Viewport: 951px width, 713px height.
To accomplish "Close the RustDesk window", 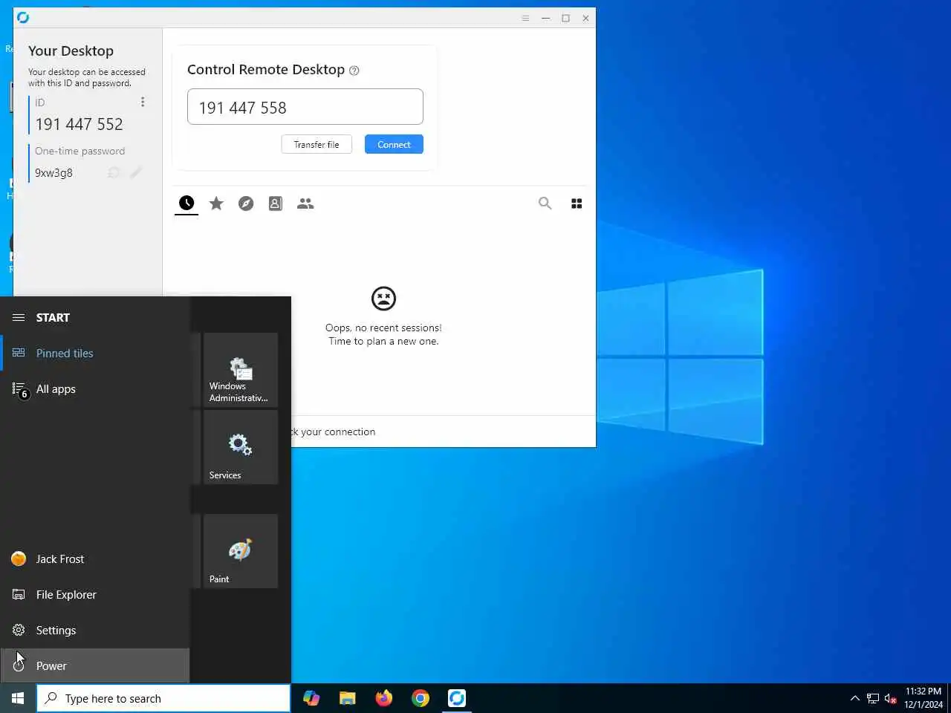I will tap(585, 18).
